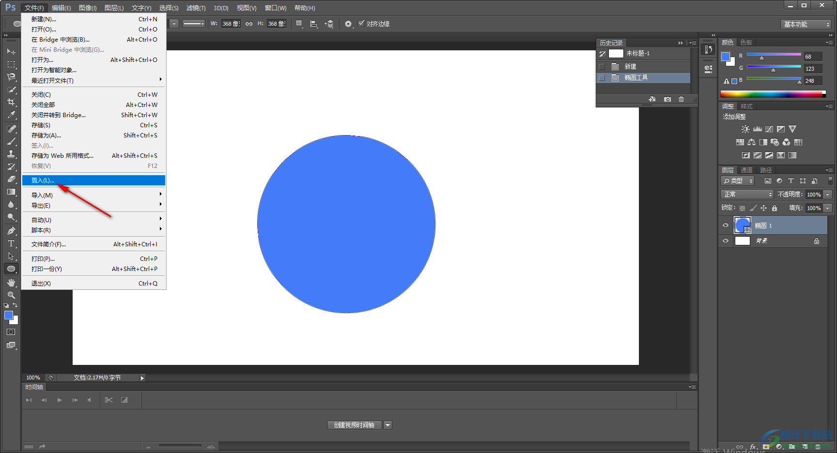
Task: Create new snapshot camera icon in History
Action: [667, 99]
